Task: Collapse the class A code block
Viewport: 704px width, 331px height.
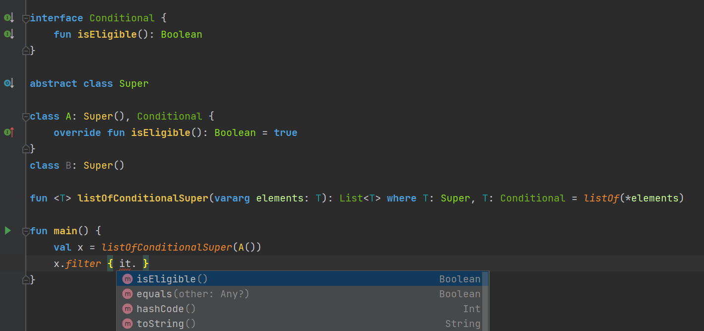Action: (26, 117)
